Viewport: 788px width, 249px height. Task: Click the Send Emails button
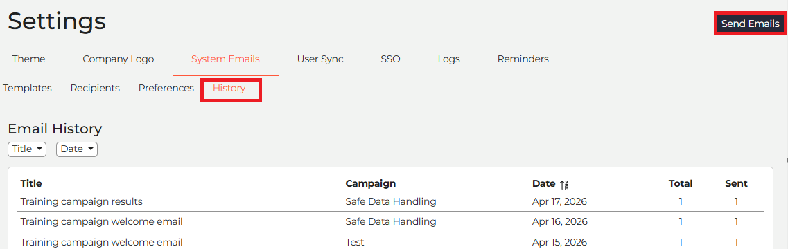pos(751,24)
